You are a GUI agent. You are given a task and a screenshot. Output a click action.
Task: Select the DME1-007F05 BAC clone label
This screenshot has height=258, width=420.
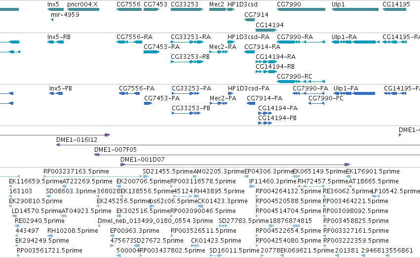pyautogui.click(x=115, y=150)
